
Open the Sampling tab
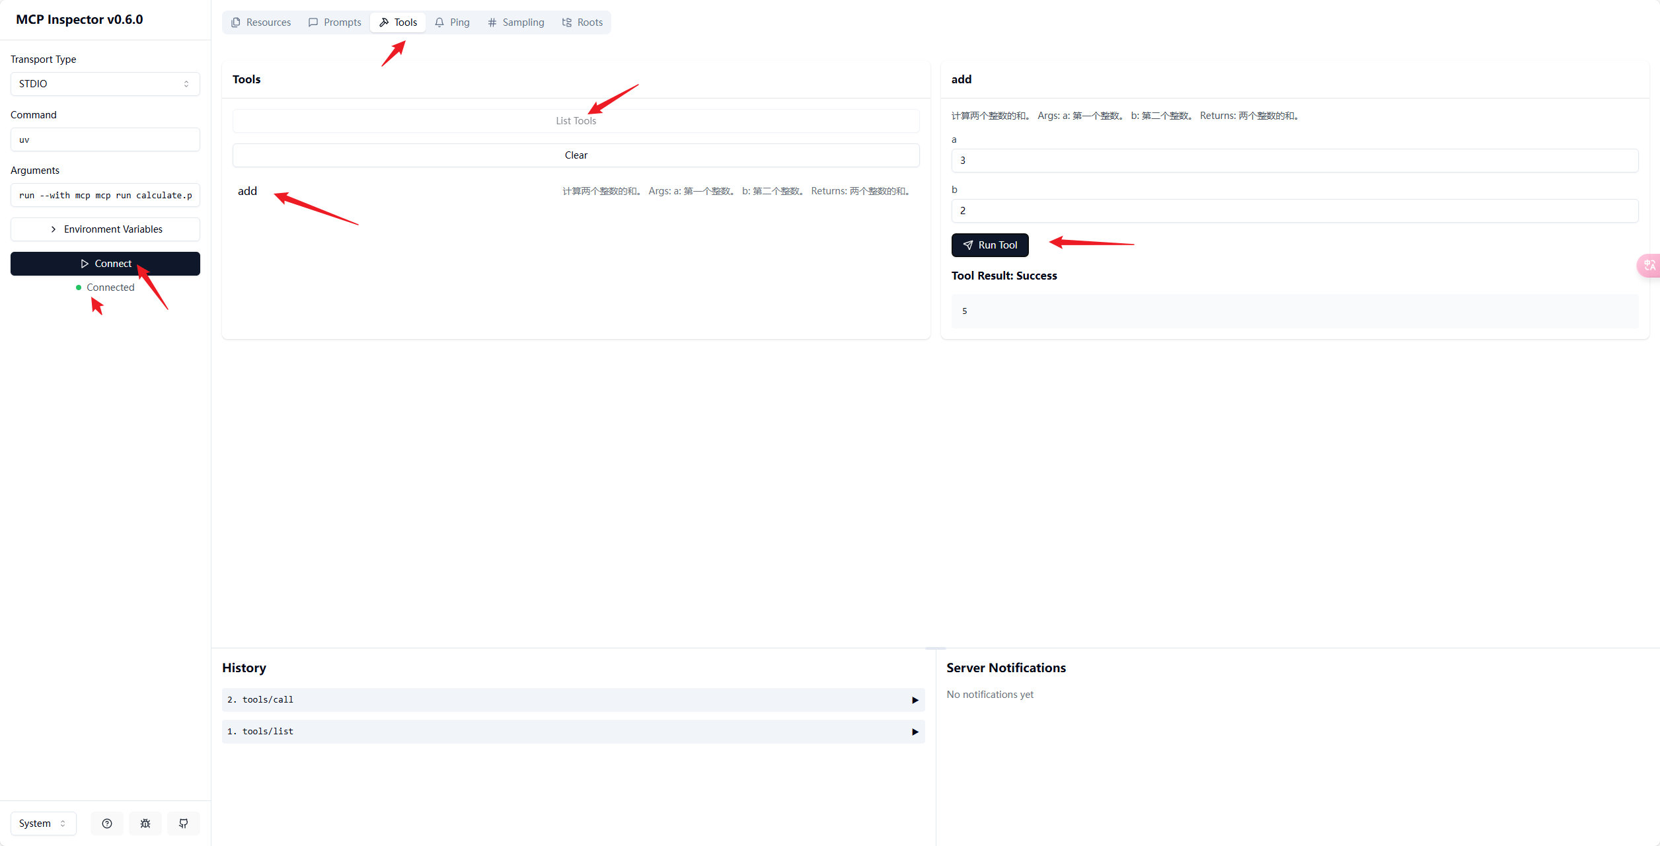pyautogui.click(x=516, y=22)
